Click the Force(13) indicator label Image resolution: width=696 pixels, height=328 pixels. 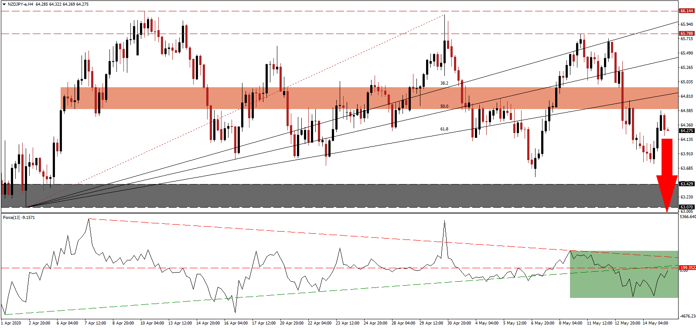(x=19, y=217)
